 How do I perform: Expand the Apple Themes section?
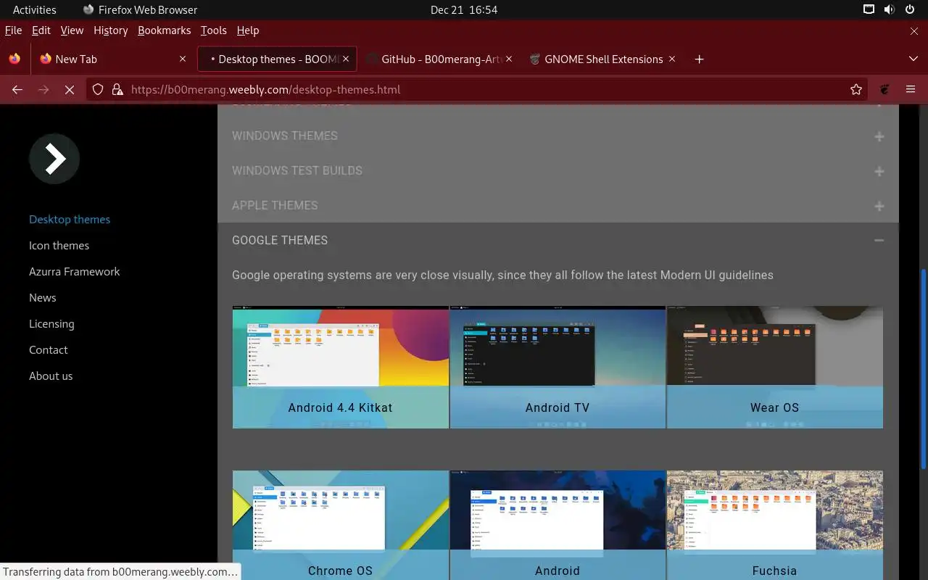(x=558, y=205)
